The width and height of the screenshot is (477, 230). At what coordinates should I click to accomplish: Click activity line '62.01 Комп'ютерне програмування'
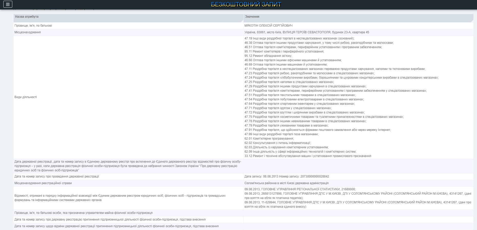click(x=269, y=139)
